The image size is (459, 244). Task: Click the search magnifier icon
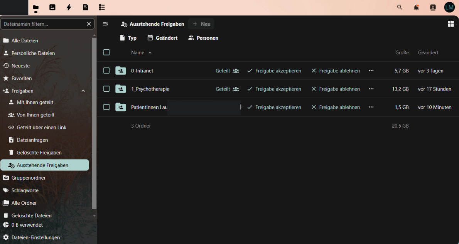tap(400, 7)
